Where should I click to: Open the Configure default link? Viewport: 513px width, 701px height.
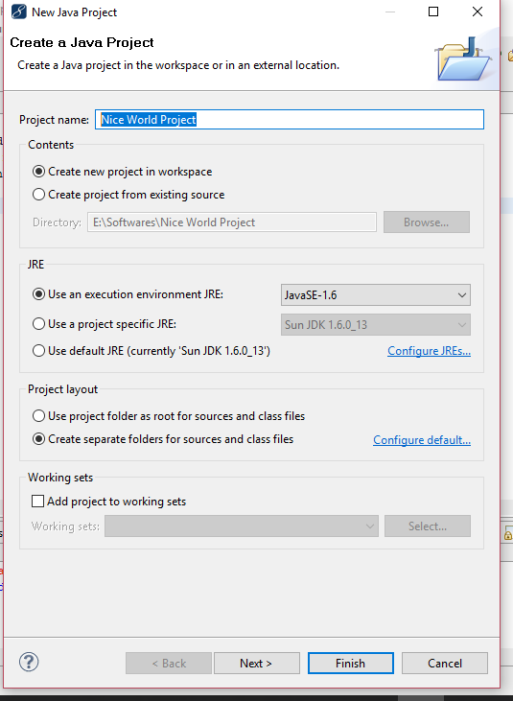point(422,440)
